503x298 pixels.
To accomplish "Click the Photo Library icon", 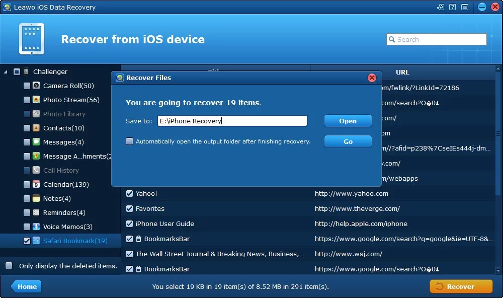I will point(36,114).
